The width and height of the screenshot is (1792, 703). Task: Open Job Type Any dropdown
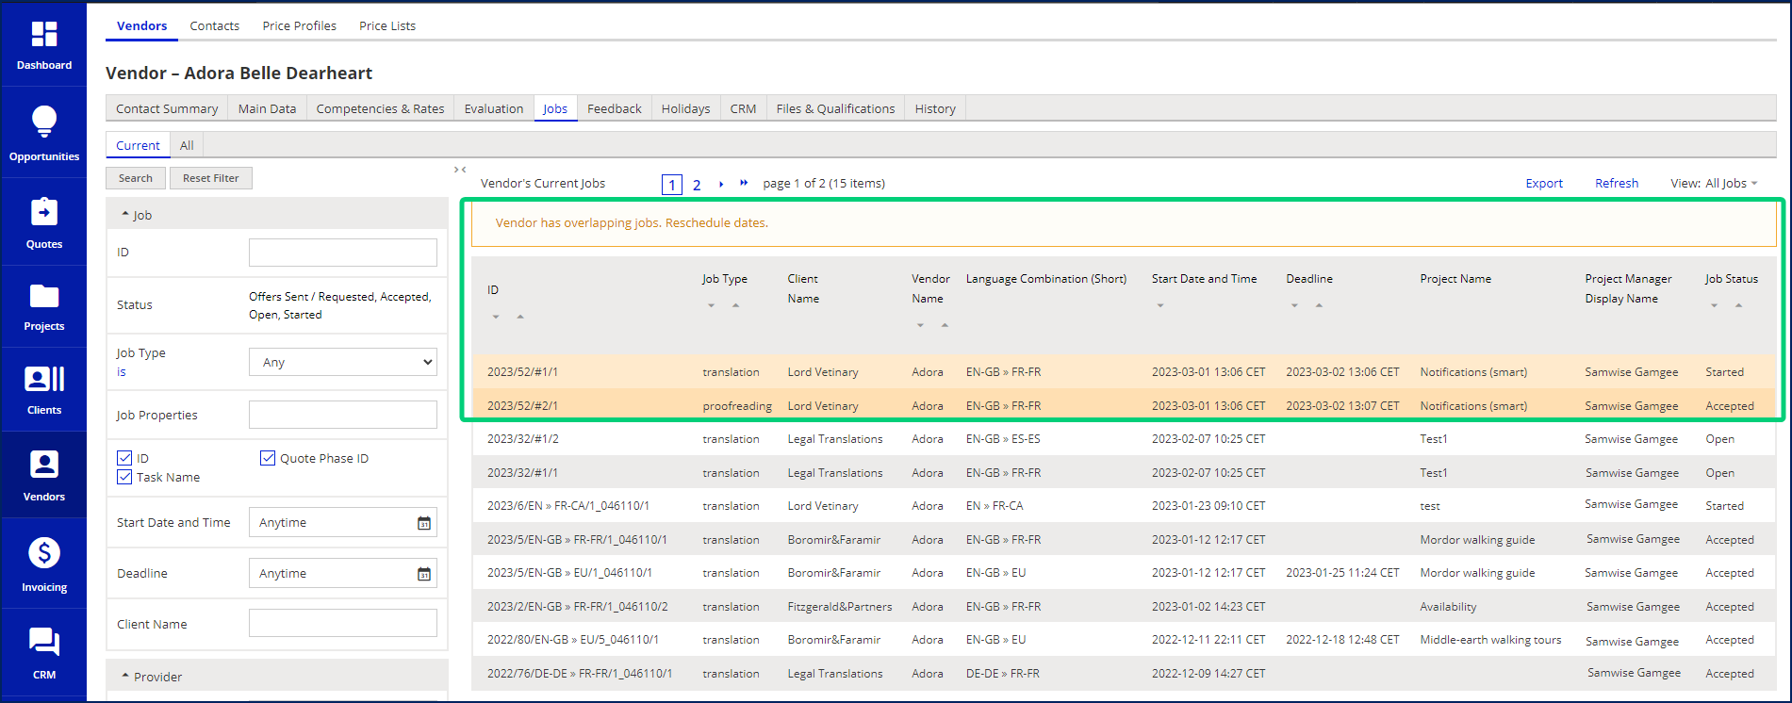pos(343,362)
